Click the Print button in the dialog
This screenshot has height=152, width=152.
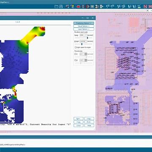coord(89,122)
